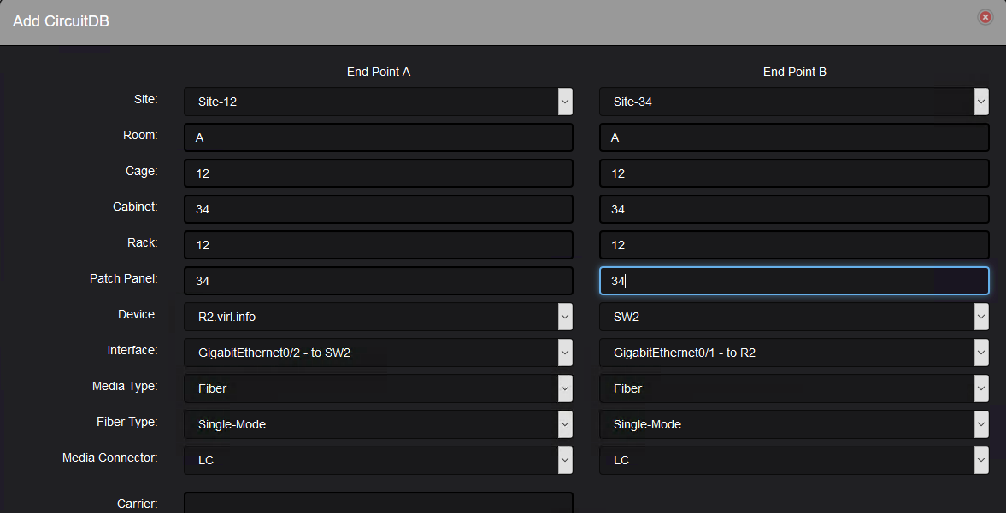
Task: Open End Point A Media Connector dropdown
Action: pyautogui.click(x=378, y=460)
